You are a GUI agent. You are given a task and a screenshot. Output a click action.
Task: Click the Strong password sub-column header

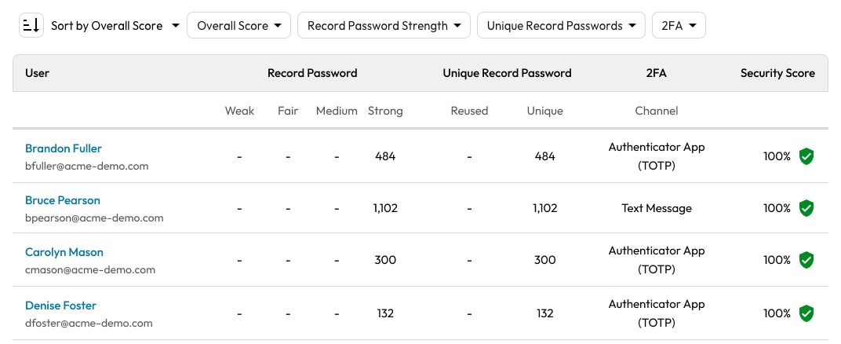tap(385, 111)
